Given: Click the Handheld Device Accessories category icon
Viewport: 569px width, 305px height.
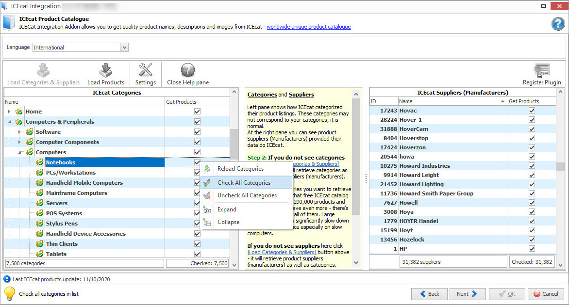Looking at the screenshot, I should tap(39, 233).
